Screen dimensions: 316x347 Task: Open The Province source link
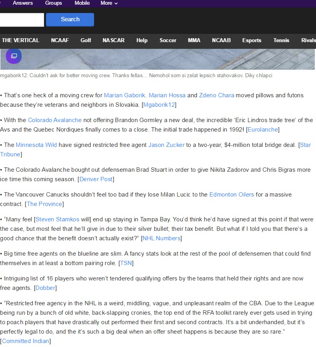[x=44, y=204]
